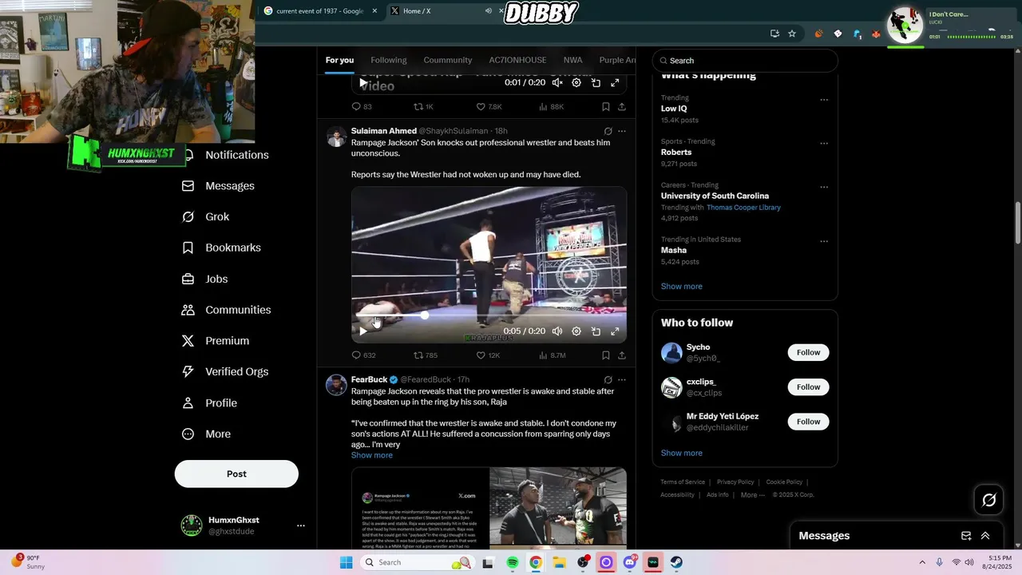The height and width of the screenshot is (575, 1022).
Task: Click Show more under Who to follow
Action: pos(681,453)
